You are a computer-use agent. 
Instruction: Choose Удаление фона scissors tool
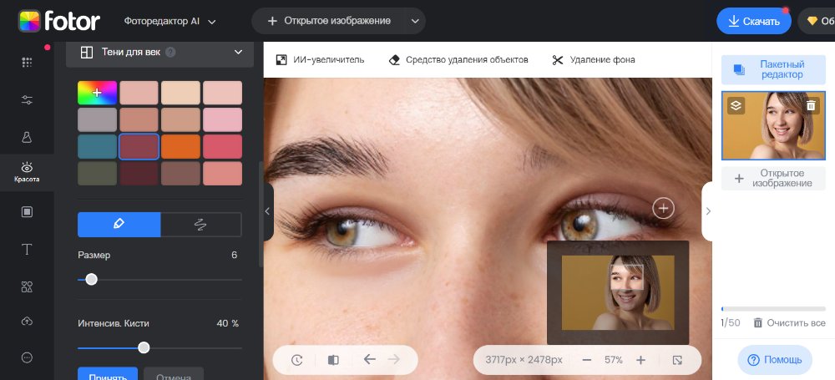click(594, 59)
